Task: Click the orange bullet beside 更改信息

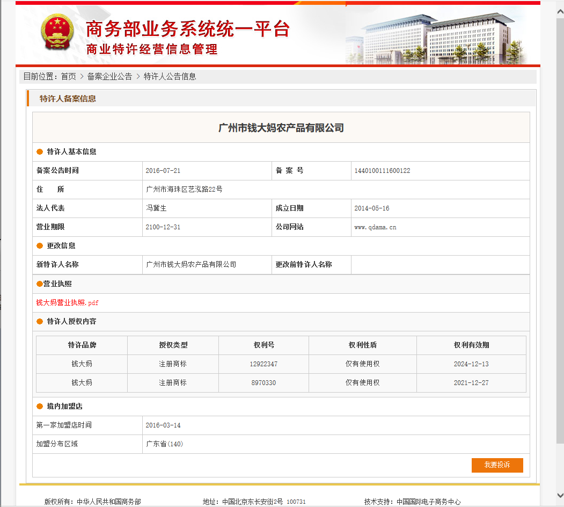Action: tap(40, 246)
